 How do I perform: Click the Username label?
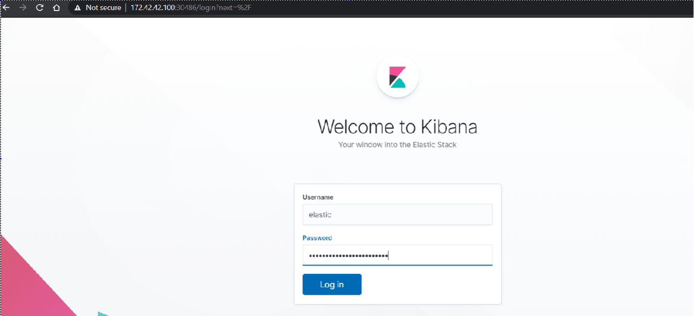click(x=318, y=197)
